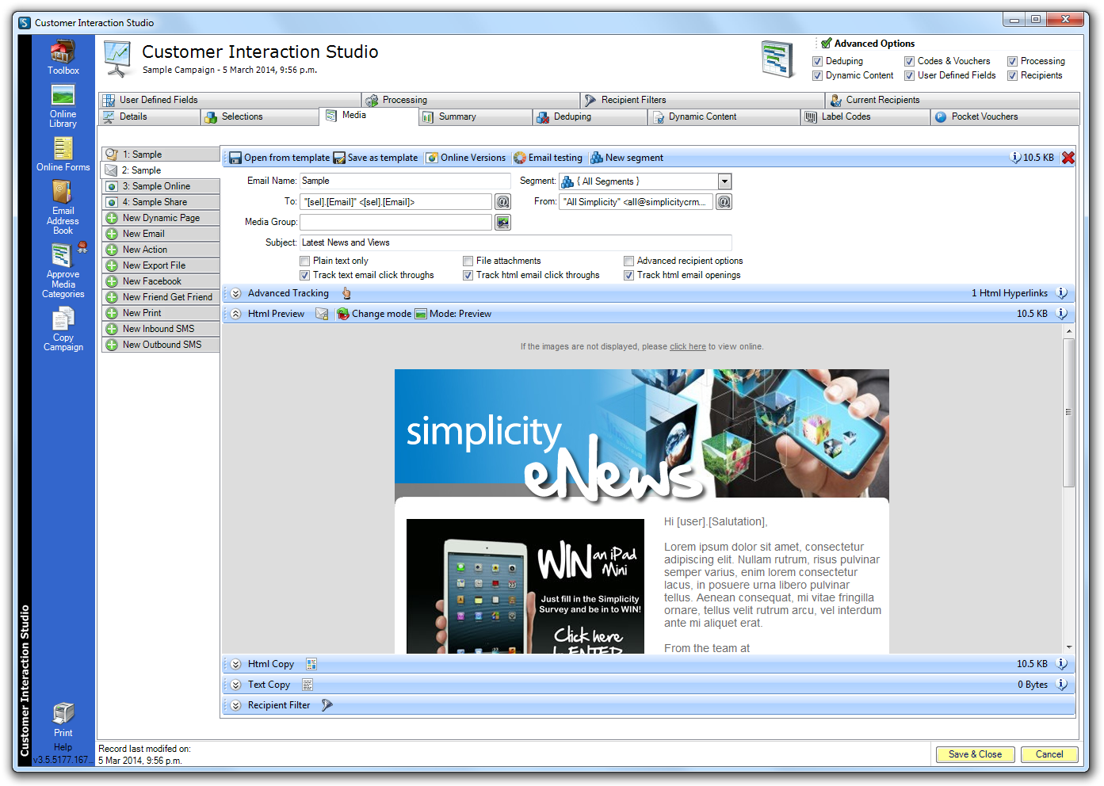Viewport: 1104px width, 786px height.
Task: Expand the Advanced Tracking section
Action: click(235, 293)
